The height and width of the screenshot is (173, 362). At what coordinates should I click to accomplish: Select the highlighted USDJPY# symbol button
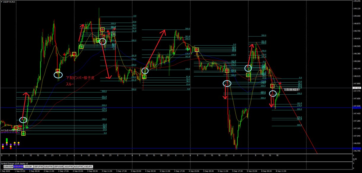(18, 167)
